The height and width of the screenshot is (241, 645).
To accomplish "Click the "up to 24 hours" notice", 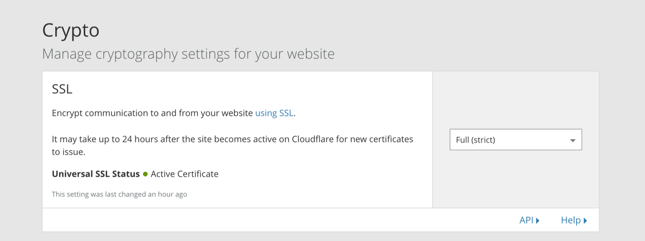I will 232,139.
